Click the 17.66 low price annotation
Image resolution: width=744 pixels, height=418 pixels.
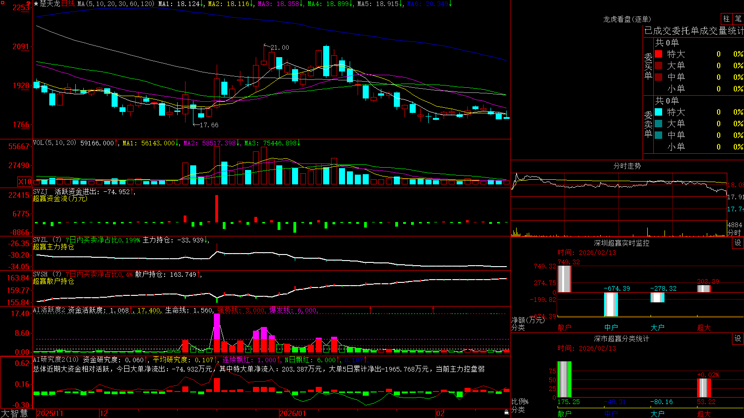coord(209,125)
